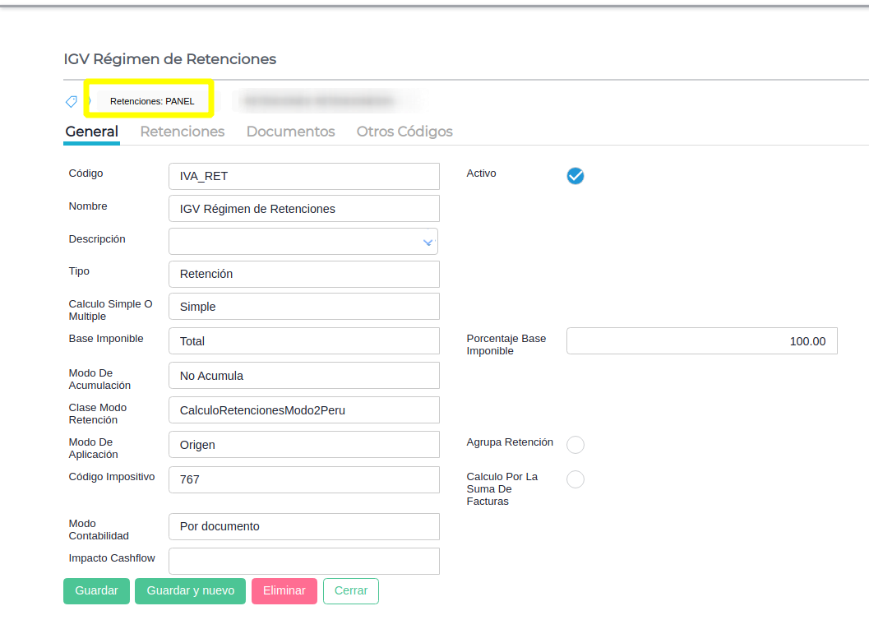Image resolution: width=869 pixels, height=643 pixels.
Task: Uncheck the Activo checkbox
Action: tap(575, 176)
